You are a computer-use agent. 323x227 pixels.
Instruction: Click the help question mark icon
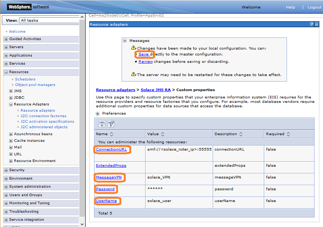[312, 24]
